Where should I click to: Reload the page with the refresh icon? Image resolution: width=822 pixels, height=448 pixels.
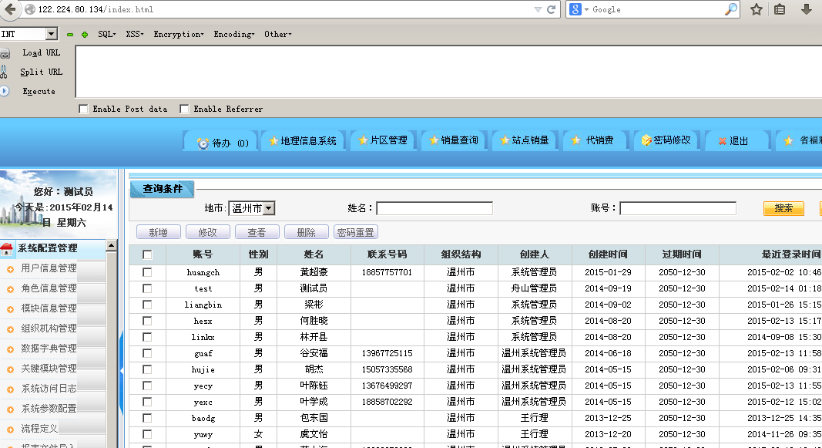click(551, 9)
